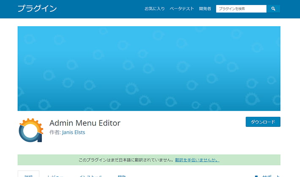The height and width of the screenshot is (177, 300).
Task: Click the Admin Menu Editor title
Action: (85, 123)
